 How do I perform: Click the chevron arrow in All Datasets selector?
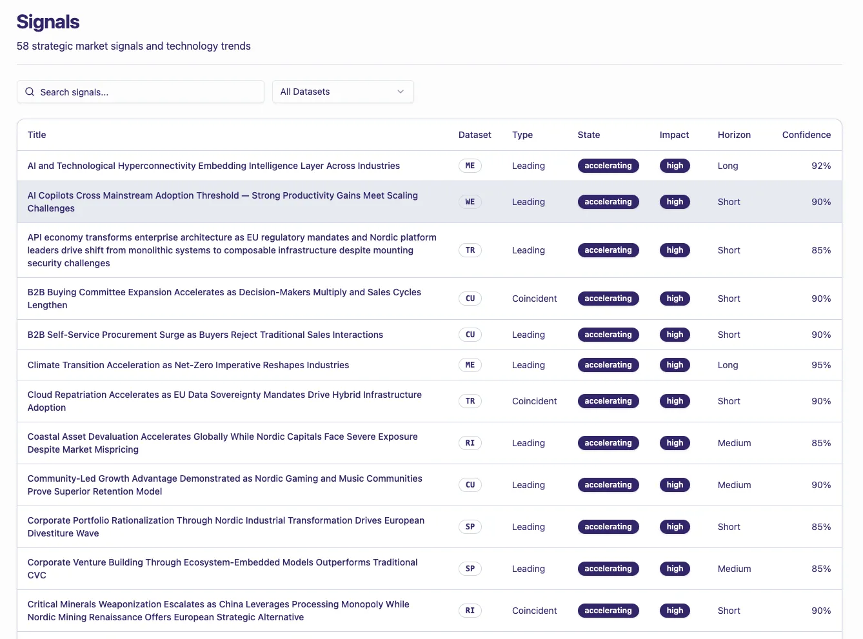click(x=401, y=92)
